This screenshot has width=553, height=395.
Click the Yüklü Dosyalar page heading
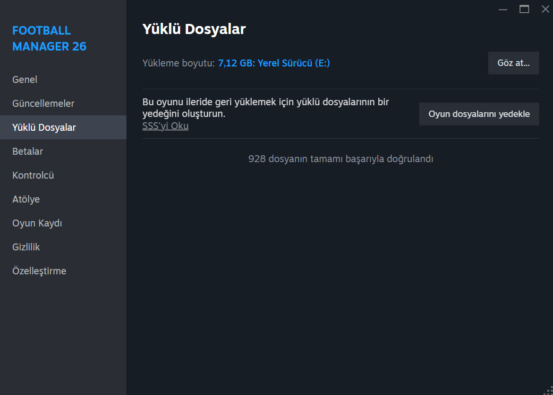[194, 29]
